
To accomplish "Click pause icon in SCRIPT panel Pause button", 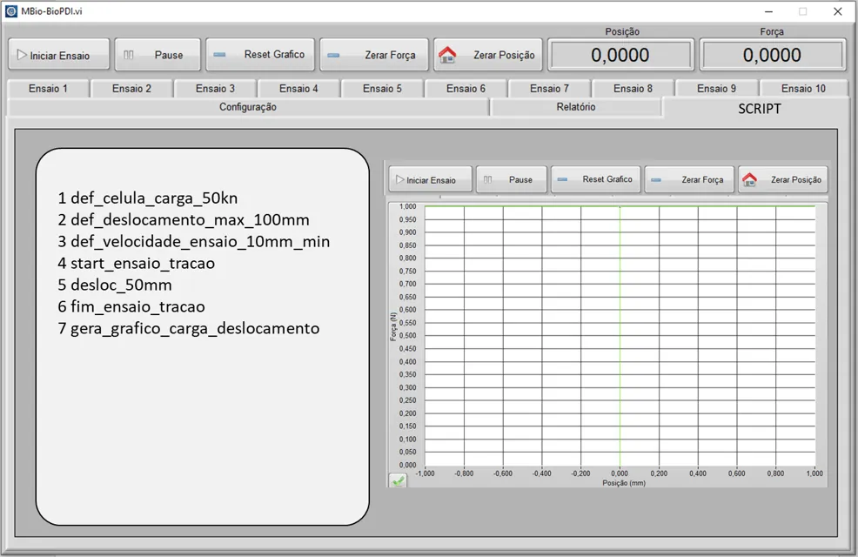I will [x=488, y=179].
